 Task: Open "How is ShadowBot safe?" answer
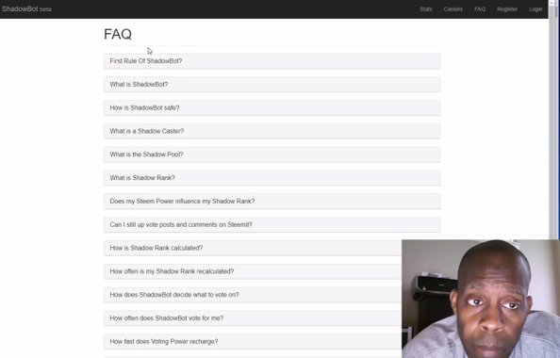point(272,107)
